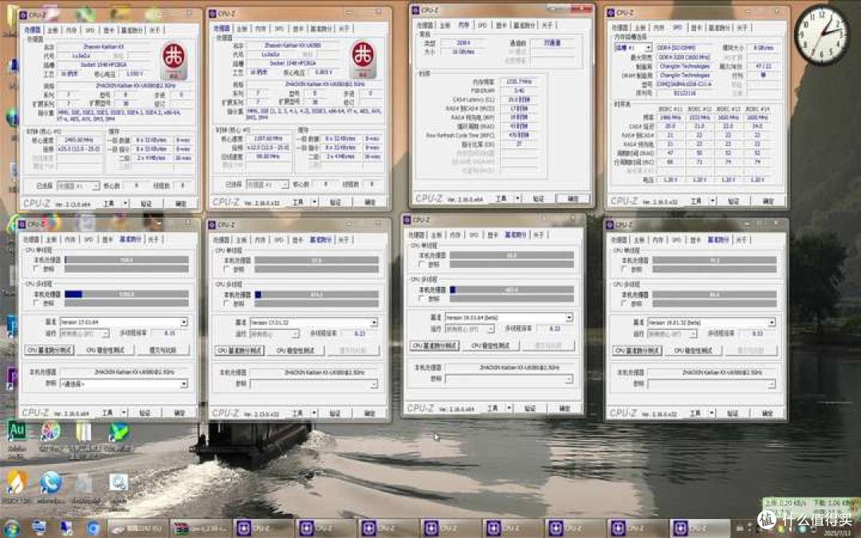This screenshot has width=861, height=538.
Task: Switch to the Memory tab in the Version 19.01.32 window
Action: click(658, 240)
